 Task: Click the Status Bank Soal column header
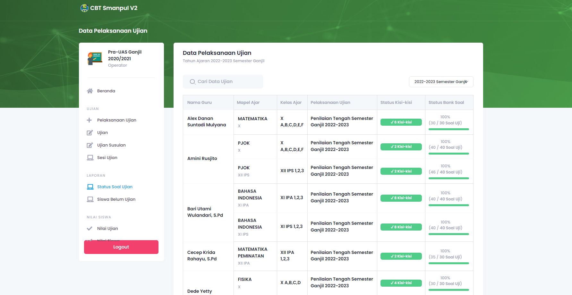click(x=446, y=103)
